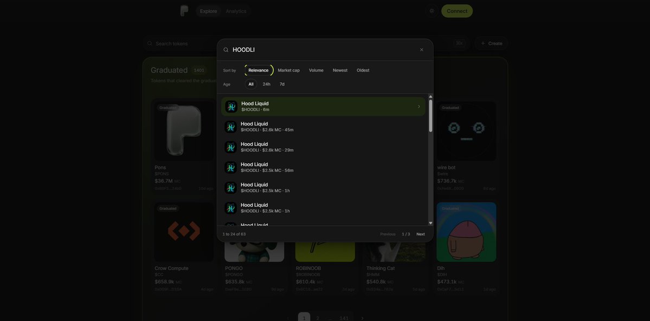
Task: Click the Graduated badge on the Crow Compute card
Action: point(168,208)
